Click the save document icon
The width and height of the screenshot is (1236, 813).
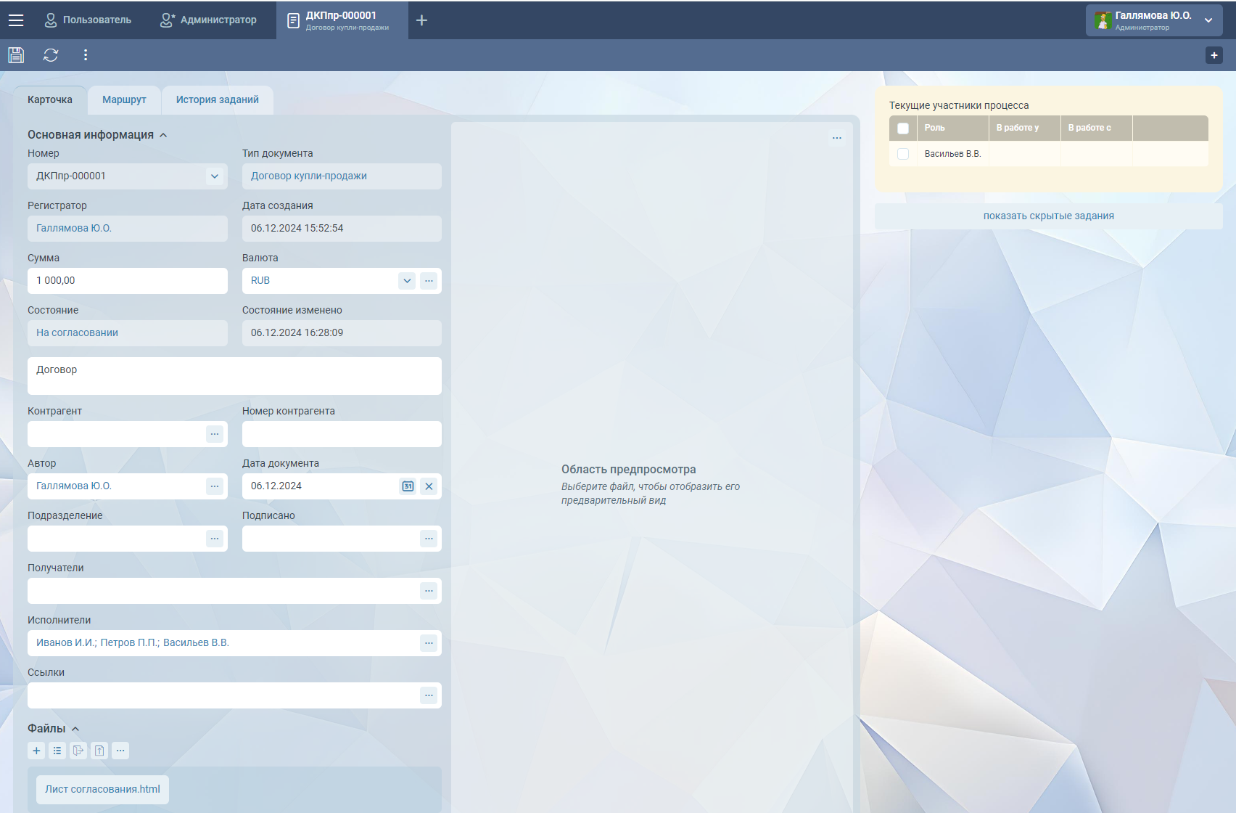[16, 55]
